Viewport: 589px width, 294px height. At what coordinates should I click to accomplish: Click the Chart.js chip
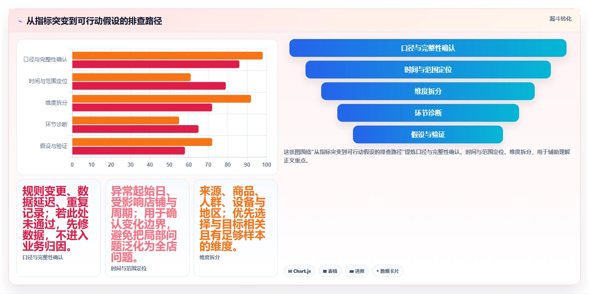(300, 271)
